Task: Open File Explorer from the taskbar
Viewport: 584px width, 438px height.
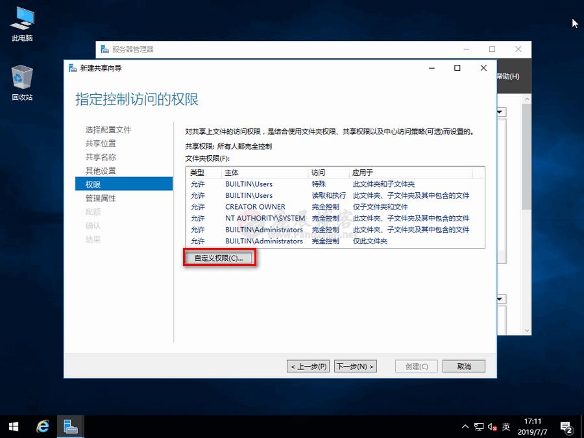Action: 70,426
